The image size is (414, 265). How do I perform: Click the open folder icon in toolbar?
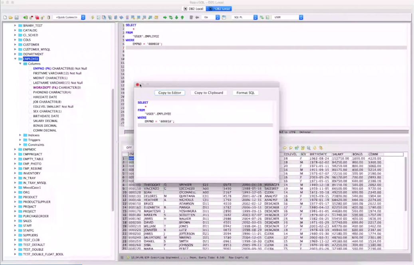pos(11,18)
